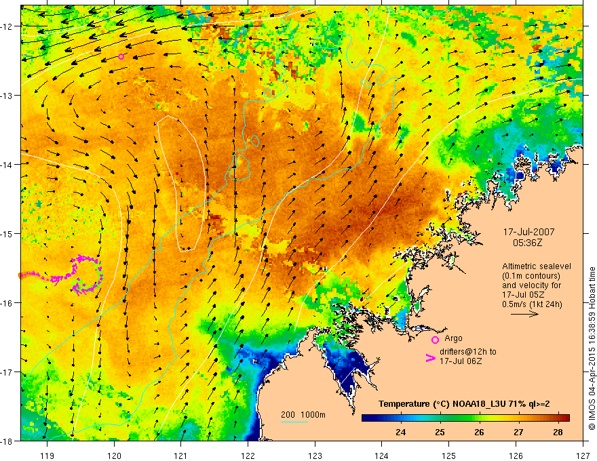Click the latitude label '-17'

[x=7, y=372]
